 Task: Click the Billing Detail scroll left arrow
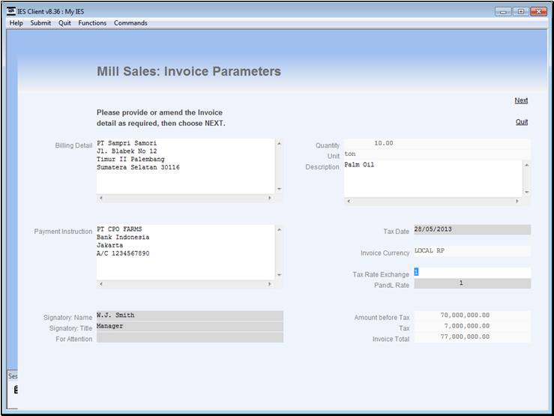(101, 198)
